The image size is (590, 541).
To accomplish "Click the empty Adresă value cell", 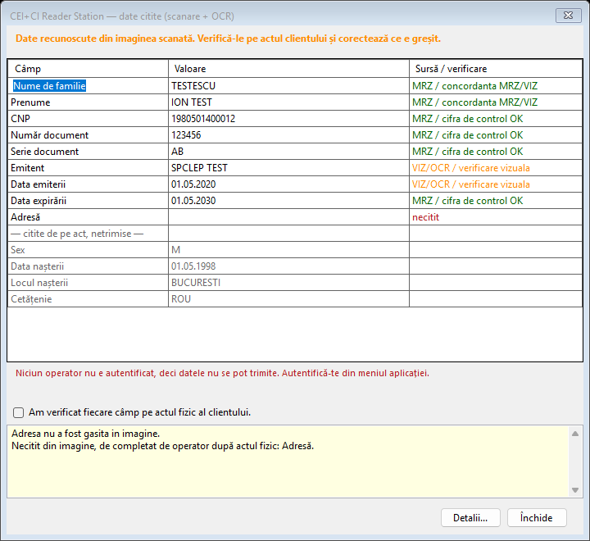I will 288,217.
